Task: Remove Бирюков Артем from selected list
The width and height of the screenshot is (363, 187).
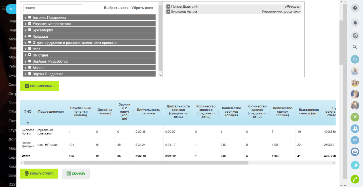Action: (x=168, y=12)
